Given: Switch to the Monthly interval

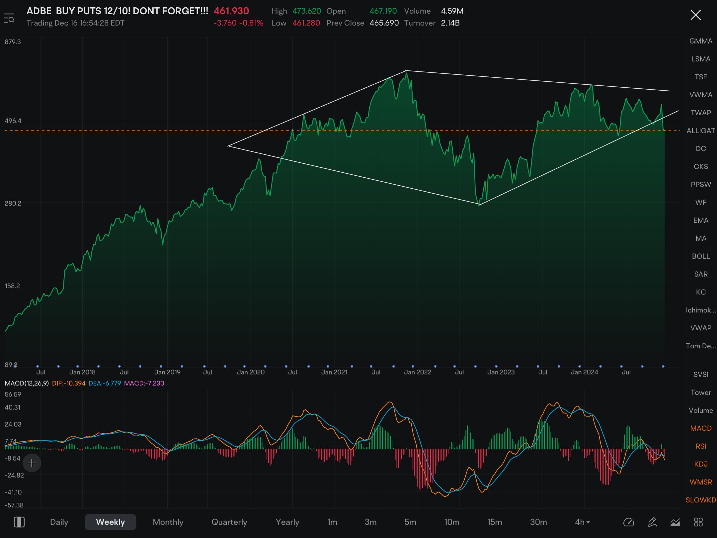Looking at the screenshot, I should (x=168, y=522).
